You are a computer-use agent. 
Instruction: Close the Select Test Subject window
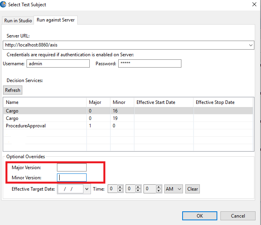(254, 4)
